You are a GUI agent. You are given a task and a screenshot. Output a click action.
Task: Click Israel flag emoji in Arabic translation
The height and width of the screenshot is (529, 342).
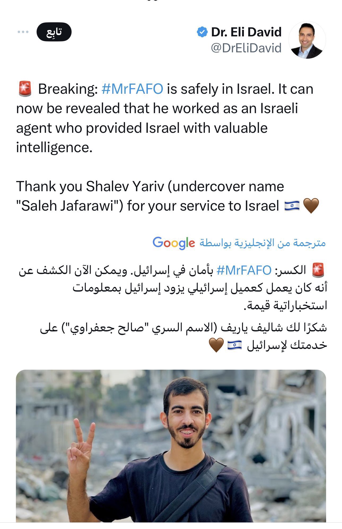coord(235,345)
